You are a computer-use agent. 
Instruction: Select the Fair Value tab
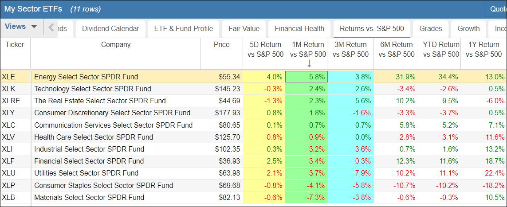pyautogui.click(x=244, y=29)
